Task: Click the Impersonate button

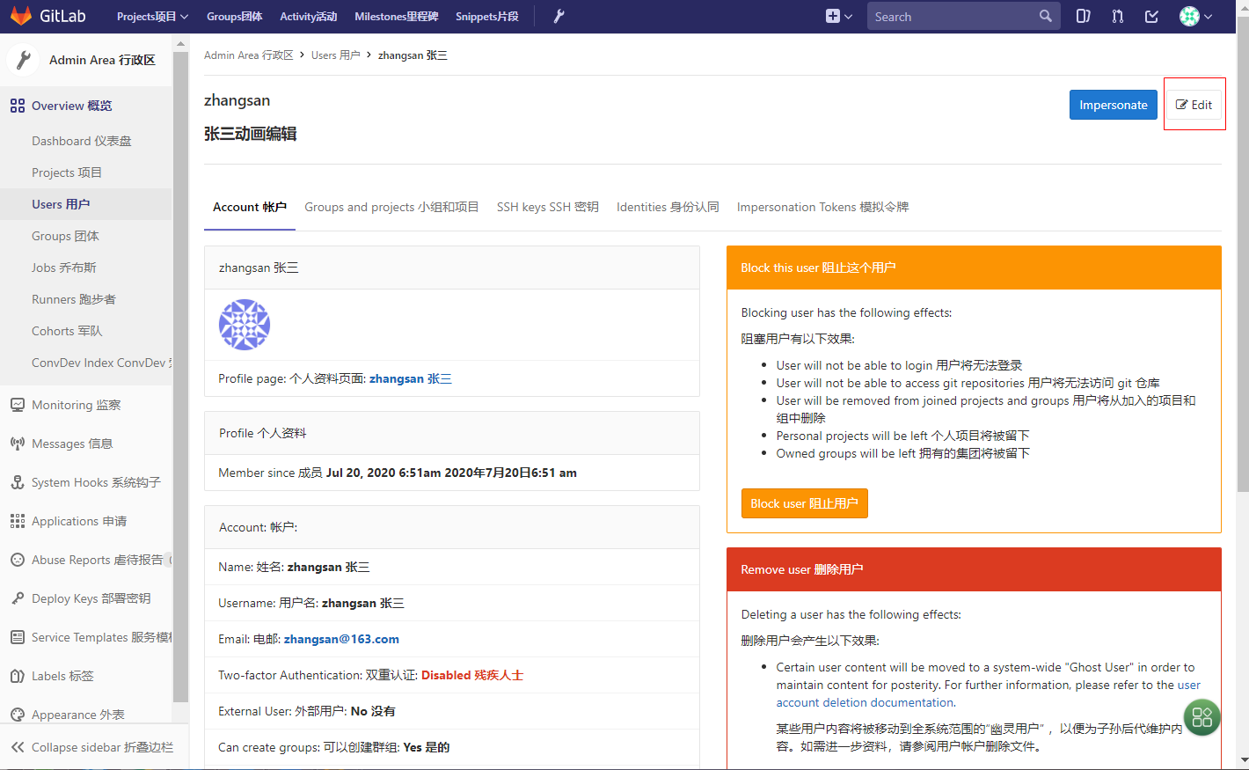Action: tap(1114, 105)
